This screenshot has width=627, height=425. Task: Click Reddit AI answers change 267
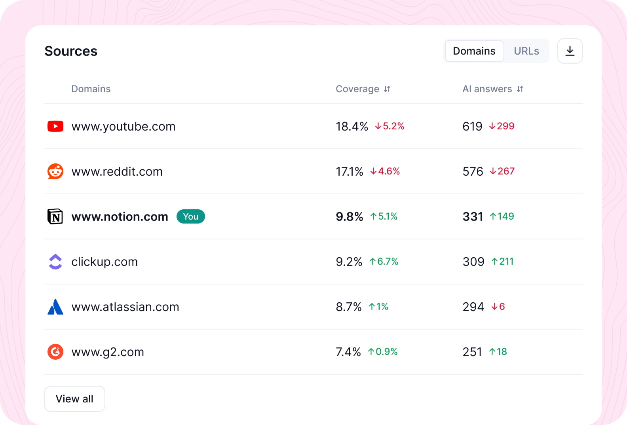(x=502, y=171)
